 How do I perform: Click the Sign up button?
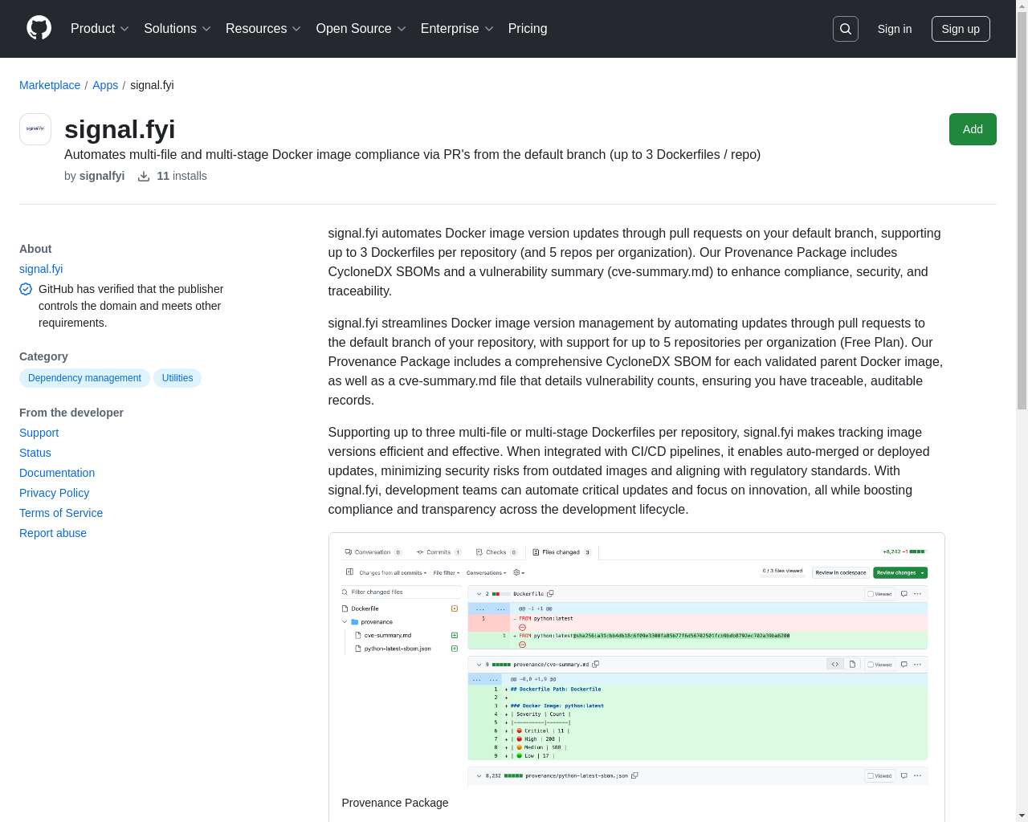coord(961,29)
